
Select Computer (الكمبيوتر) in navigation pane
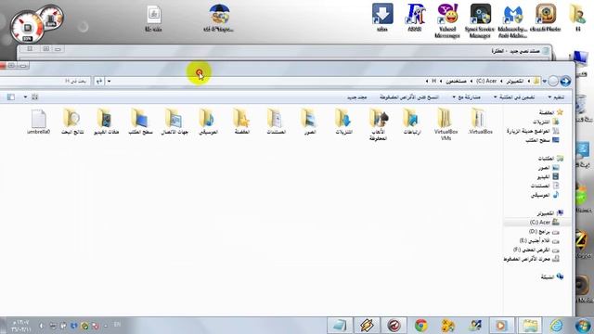(x=549, y=213)
